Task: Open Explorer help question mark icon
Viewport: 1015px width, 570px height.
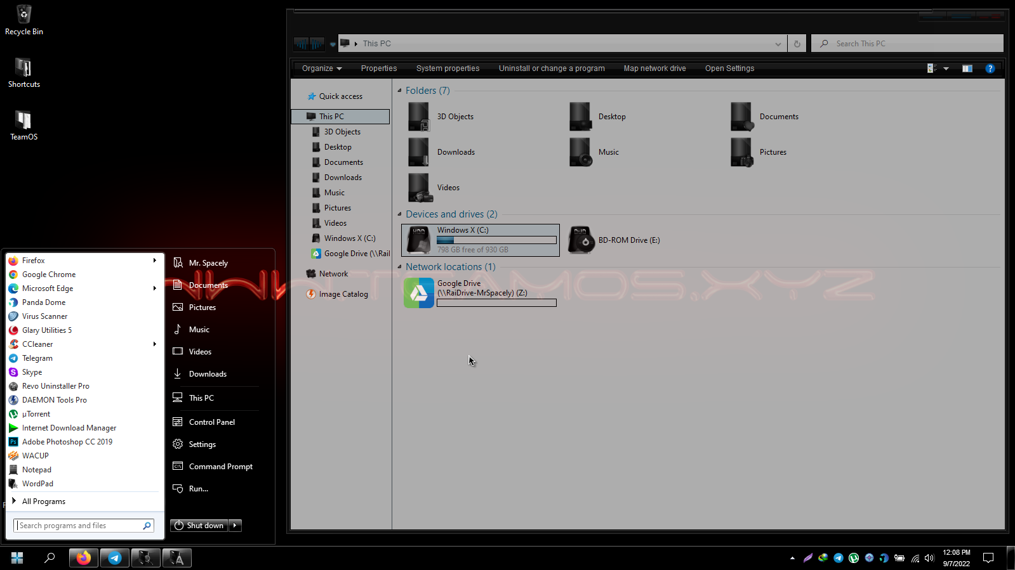Action: [990, 68]
